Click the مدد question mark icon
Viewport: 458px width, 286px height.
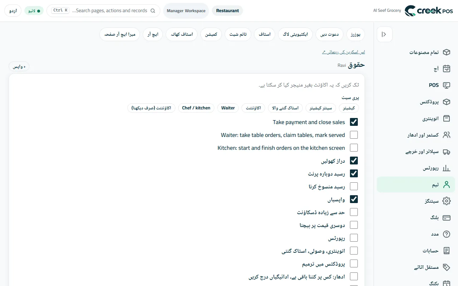[446, 234]
